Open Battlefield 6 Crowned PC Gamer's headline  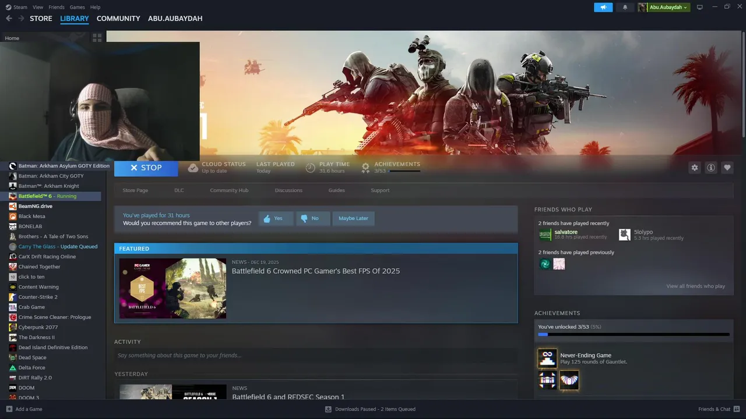pos(316,271)
